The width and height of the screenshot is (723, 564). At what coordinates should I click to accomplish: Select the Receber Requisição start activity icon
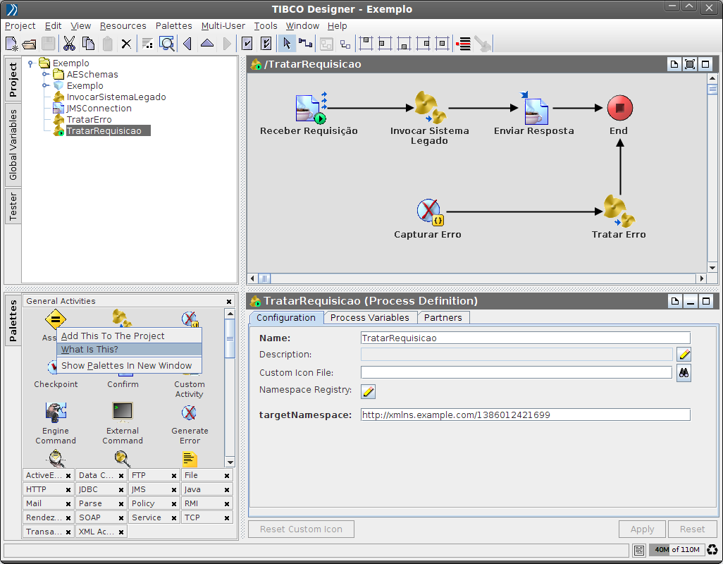tap(309, 109)
